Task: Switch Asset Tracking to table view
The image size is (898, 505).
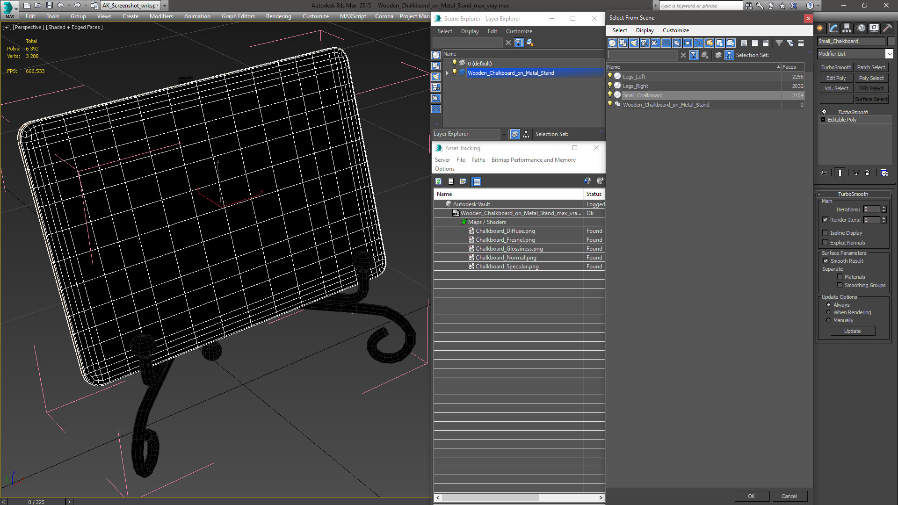Action: pyautogui.click(x=476, y=181)
